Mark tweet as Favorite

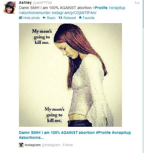88,18
